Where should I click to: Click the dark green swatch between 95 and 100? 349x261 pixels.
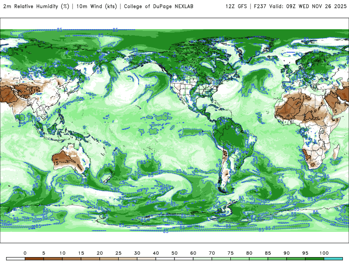pyautogui.click(x=315, y=259)
